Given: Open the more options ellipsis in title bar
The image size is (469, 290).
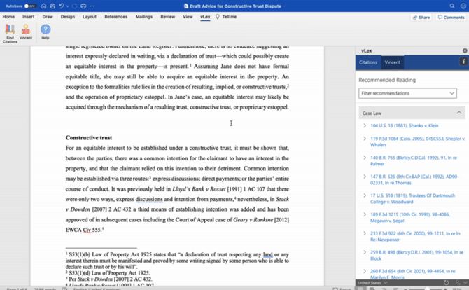Looking at the screenshot, I should pos(92,6).
